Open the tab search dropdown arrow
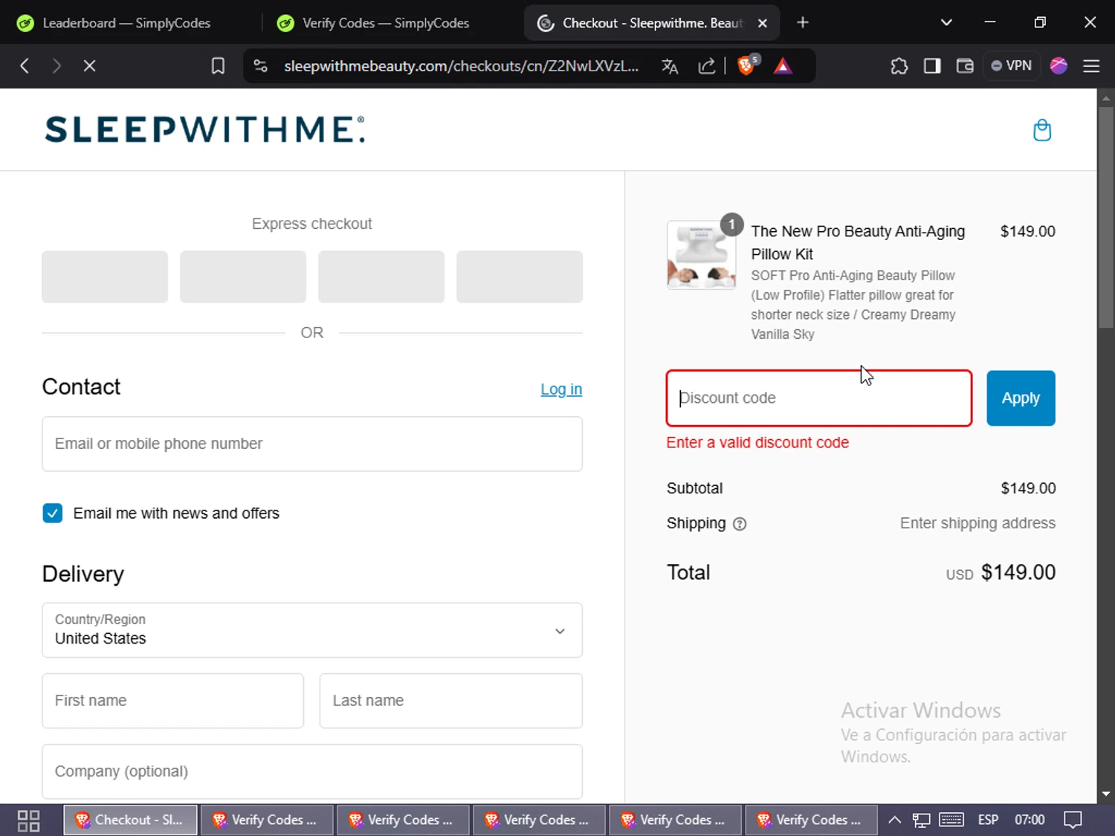Viewport: 1115px width, 836px height. coord(946,23)
